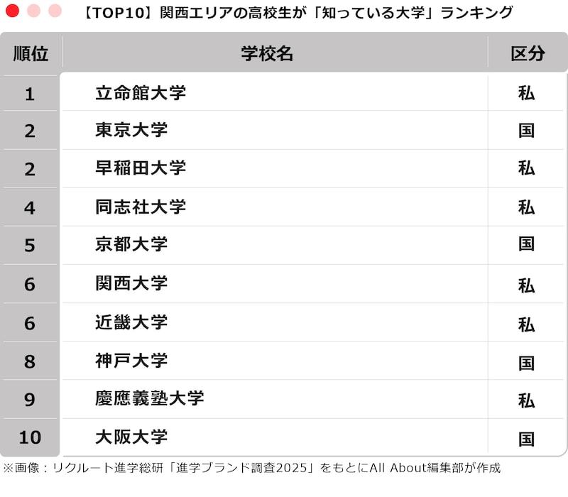Click the rank 1 number cell
The width and height of the screenshot is (568, 497).
coord(30,94)
